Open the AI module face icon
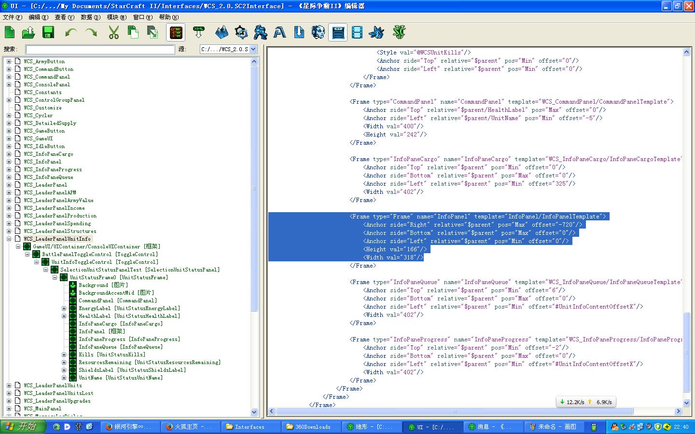 click(x=318, y=32)
